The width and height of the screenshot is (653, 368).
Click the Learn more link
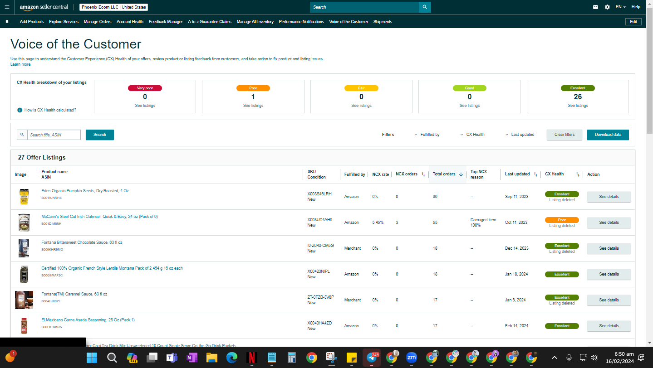tap(20, 64)
